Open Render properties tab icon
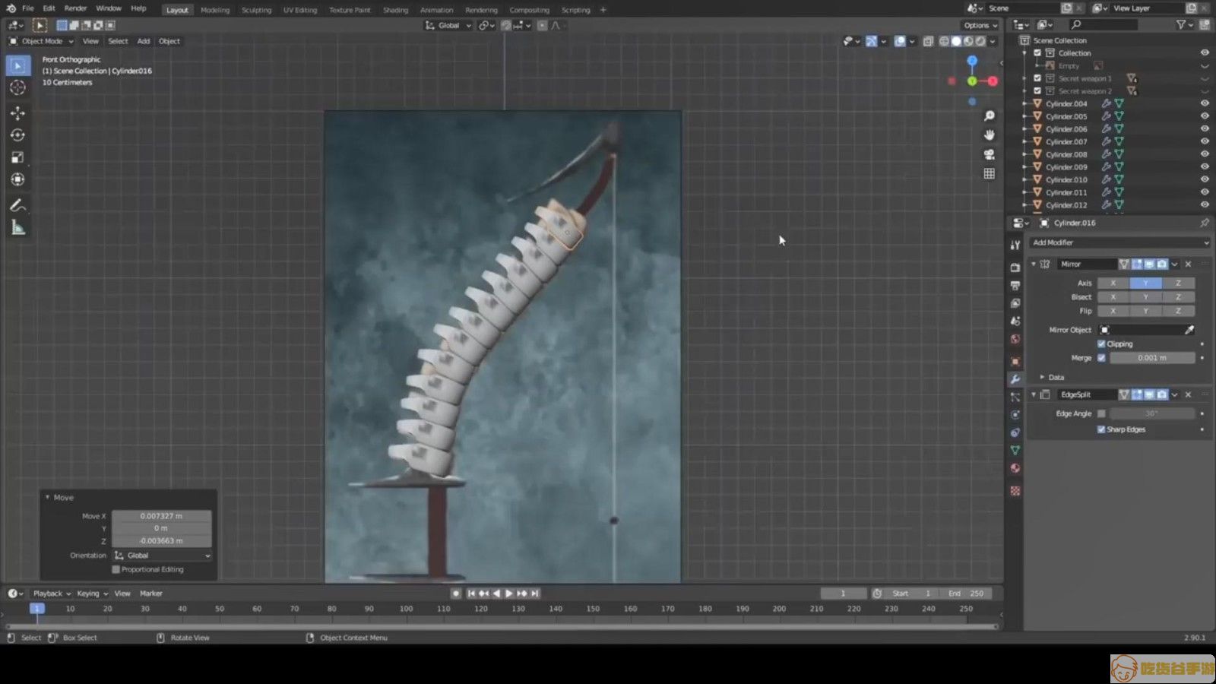 [x=1015, y=268]
